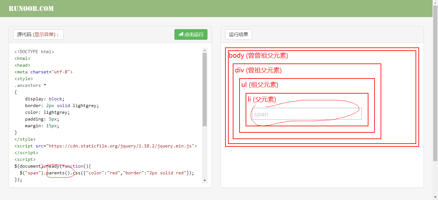Click the opening <style> tag line

point(24,79)
